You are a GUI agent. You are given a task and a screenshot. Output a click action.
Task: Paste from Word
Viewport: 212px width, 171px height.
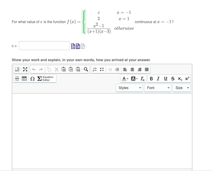tap(78, 69)
